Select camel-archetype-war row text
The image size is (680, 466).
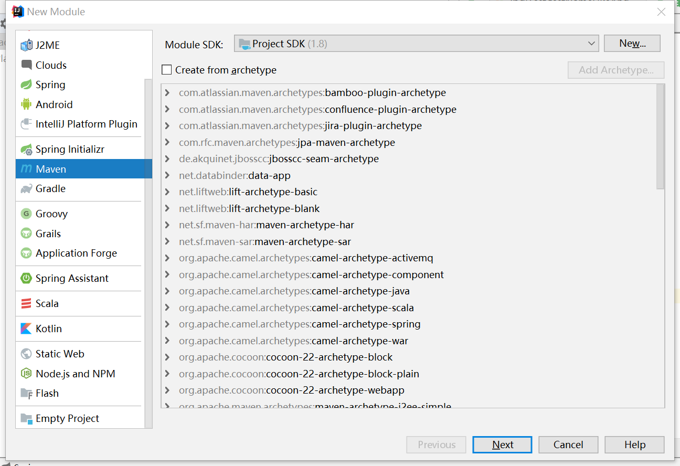293,341
